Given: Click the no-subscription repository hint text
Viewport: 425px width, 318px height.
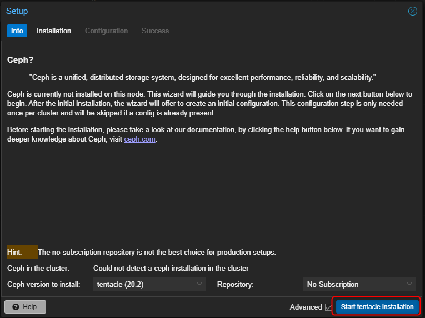Looking at the screenshot, I should coord(157,252).
